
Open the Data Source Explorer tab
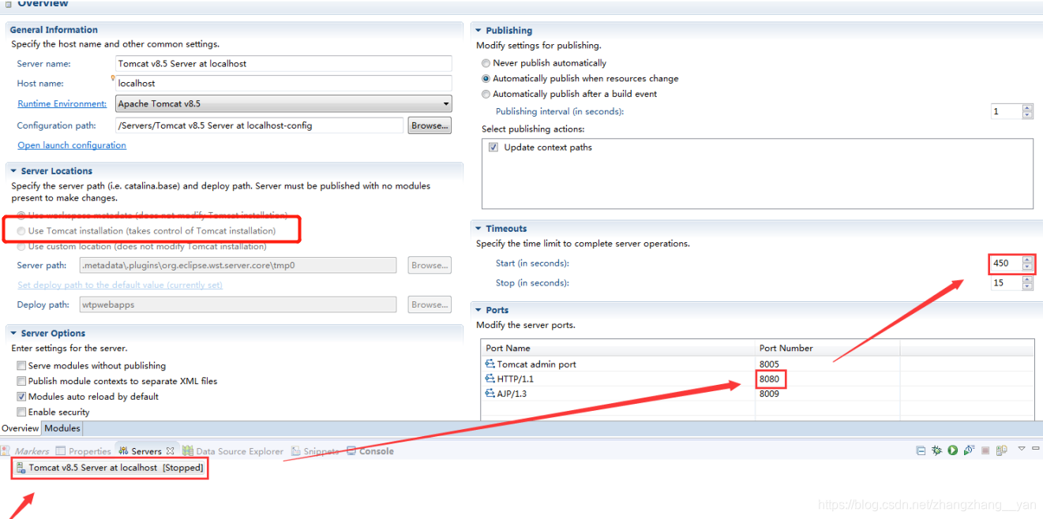tap(233, 451)
